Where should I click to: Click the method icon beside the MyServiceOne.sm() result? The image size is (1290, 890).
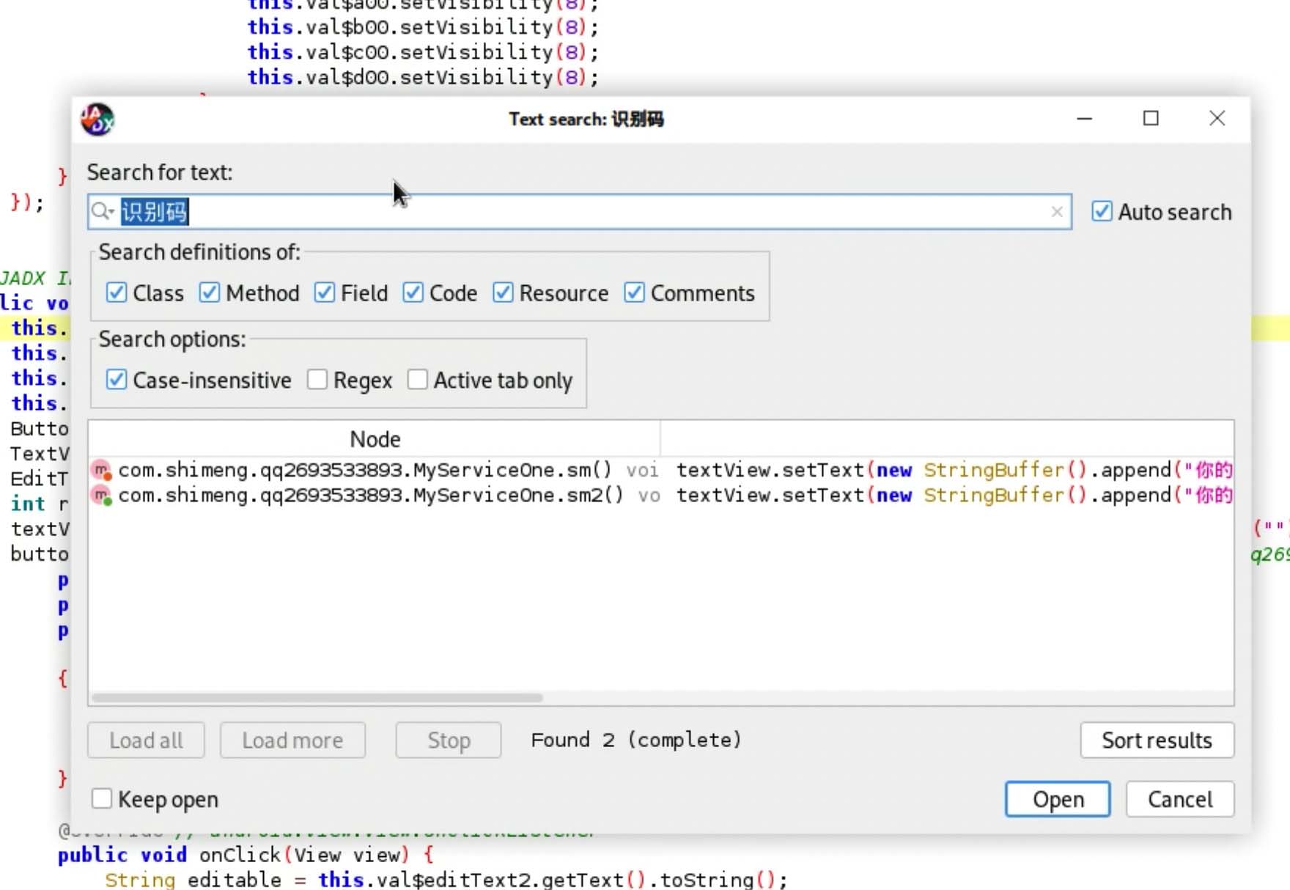click(102, 470)
